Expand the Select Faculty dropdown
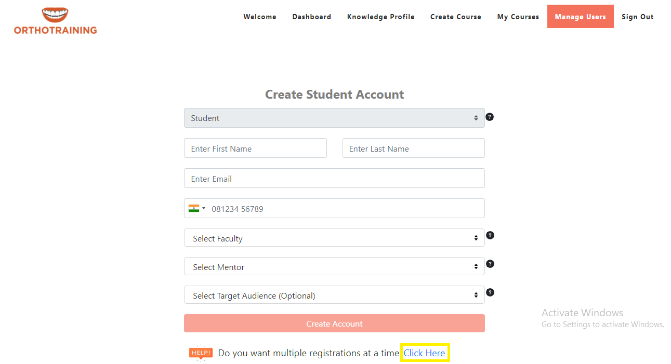671x364 pixels. pos(334,238)
